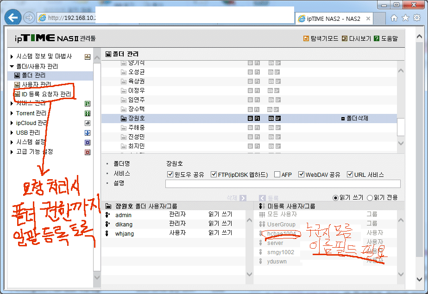
Task: Uncheck the URL 서비스 checkbox
Action: point(350,174)
